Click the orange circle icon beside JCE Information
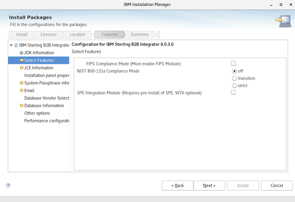The image size is (295, 202). pyautogui.click(x=22, y=68)
